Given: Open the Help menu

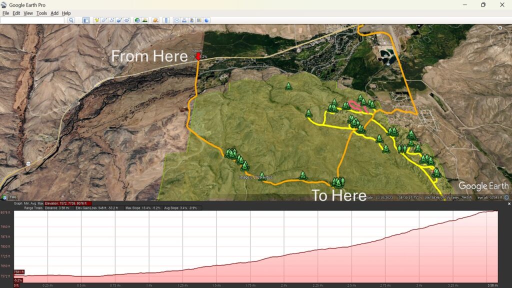Looking at the screenshot, I should click(x=66, y=13).
